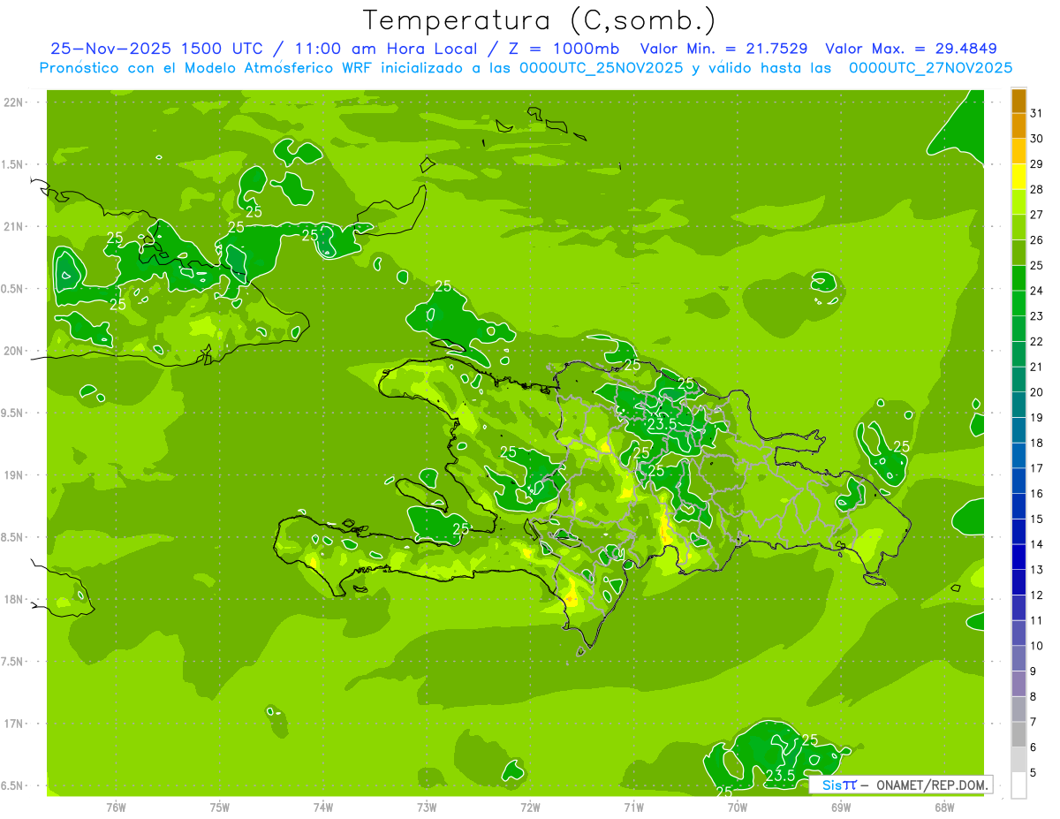Viewport: 1060px width, 819px height.
Task: Click "Valor Max. = 29.4849" in header
Action: (911, 49)
